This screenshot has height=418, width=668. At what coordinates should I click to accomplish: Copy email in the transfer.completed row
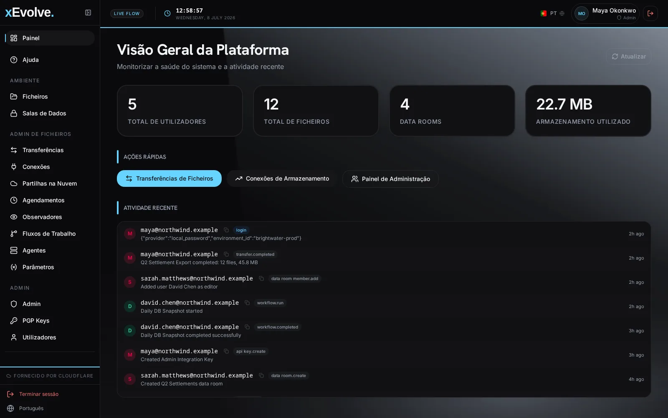[x=226, y=254]
